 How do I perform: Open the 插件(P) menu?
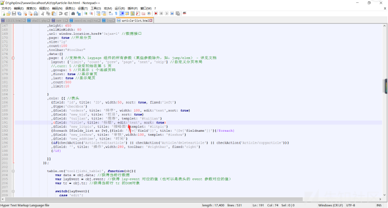(133, 8)
